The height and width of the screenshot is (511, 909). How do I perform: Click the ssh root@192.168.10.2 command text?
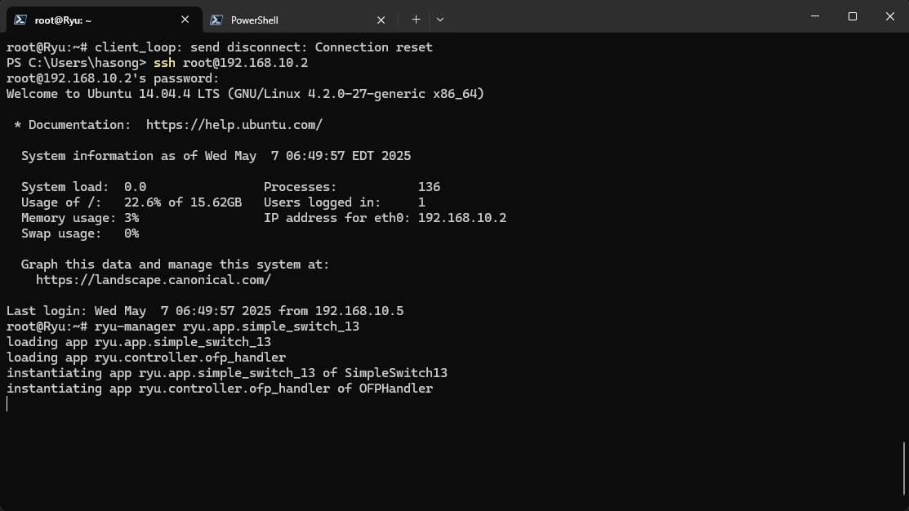pyautogui.click(x=230, y=63)
